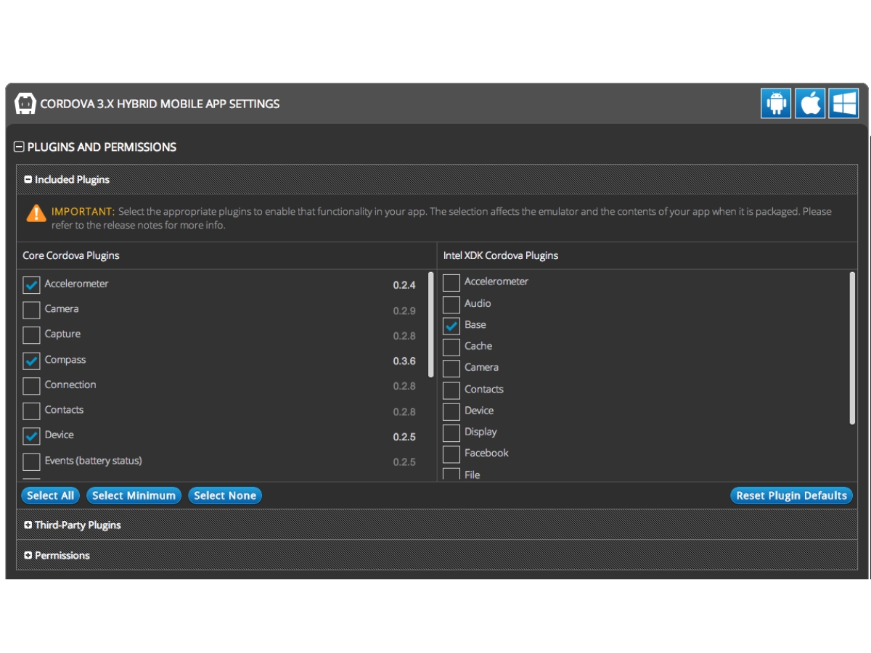
Task: Expand the Permissions panel
Action: coord(28,556)
